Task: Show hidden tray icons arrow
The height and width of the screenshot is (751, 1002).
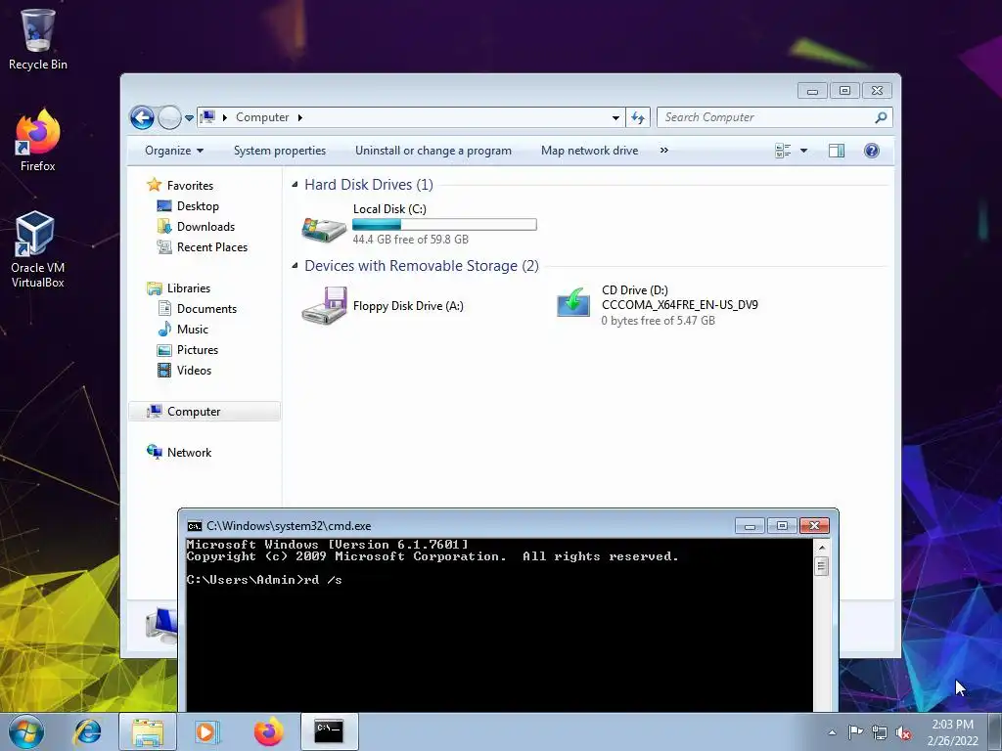Action: click(x=832, y=732)
